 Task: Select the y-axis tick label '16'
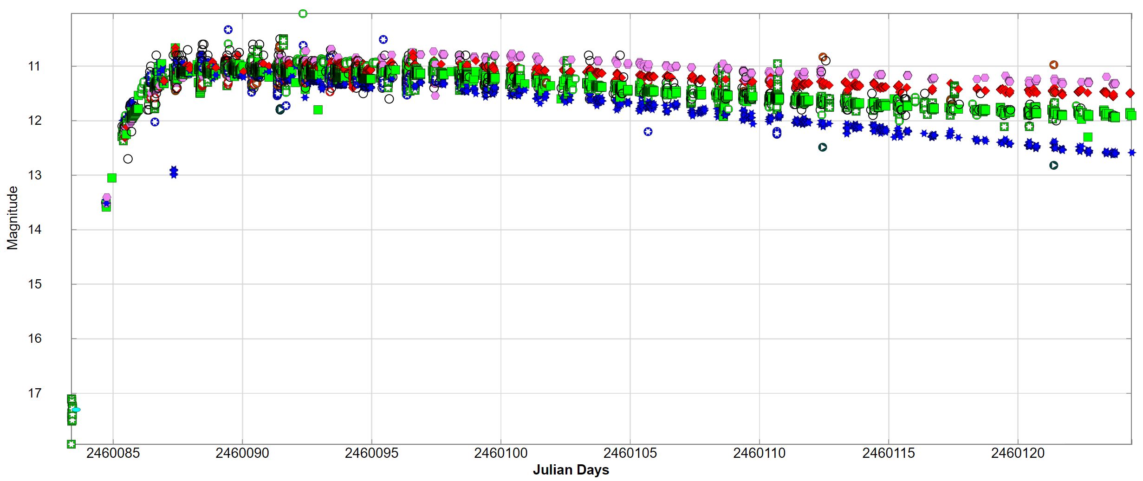34,339
